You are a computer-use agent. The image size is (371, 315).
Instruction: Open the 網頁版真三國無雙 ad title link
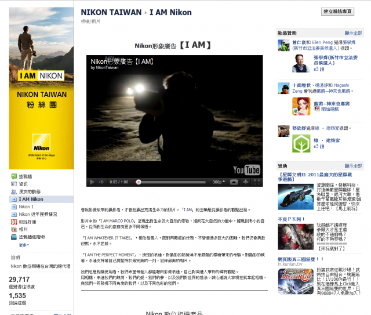tap(300, 259)
